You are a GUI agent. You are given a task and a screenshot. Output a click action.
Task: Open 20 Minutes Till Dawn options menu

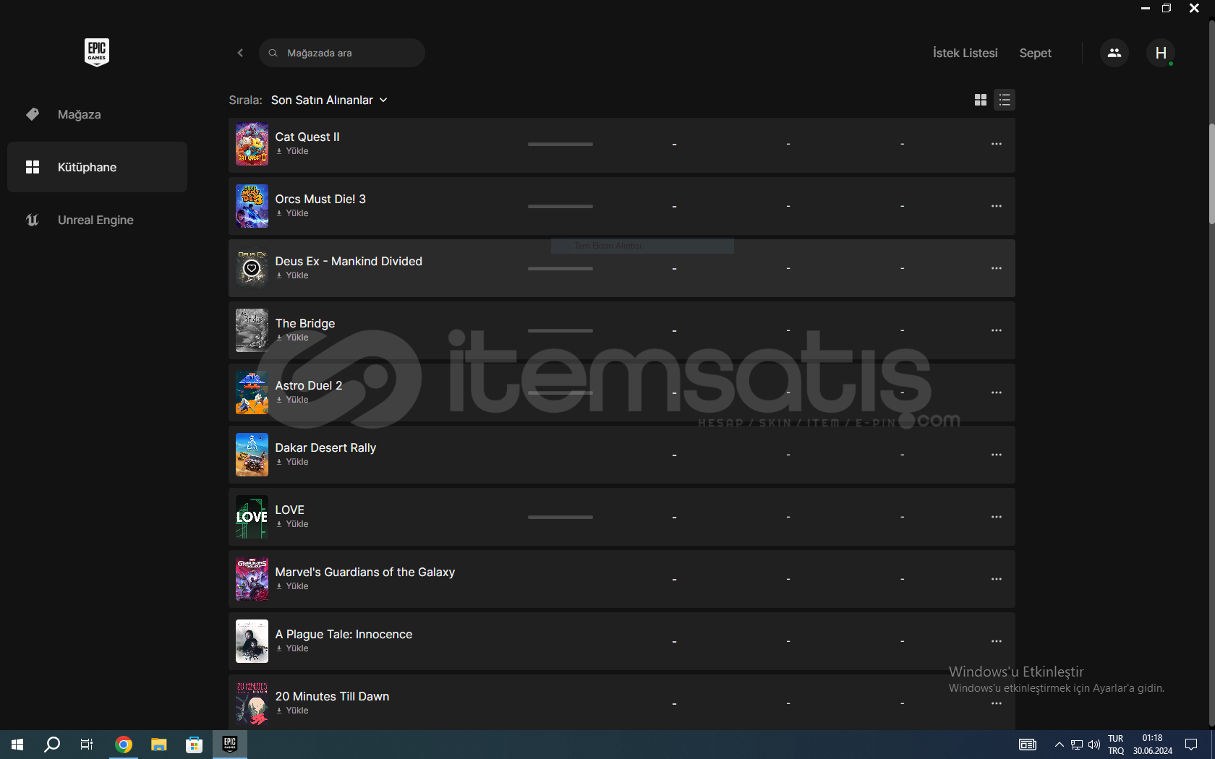(996, 703)
